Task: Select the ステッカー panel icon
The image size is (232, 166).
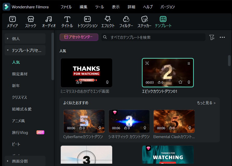Action: click(x=145, y=21)
